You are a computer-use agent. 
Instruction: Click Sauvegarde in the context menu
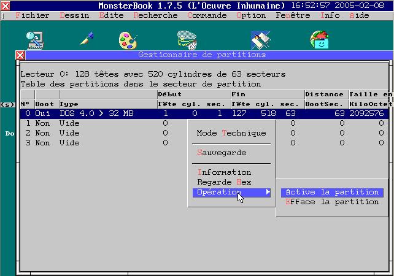[x=222, y=153]
